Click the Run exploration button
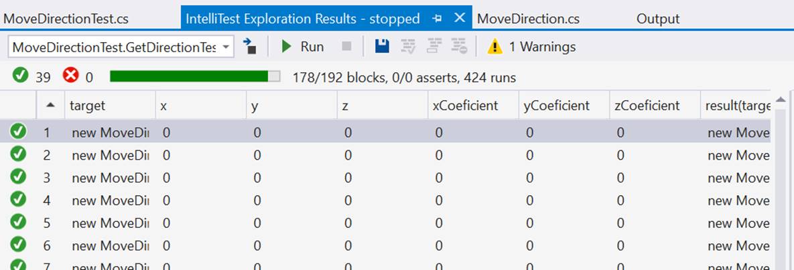Viewport: 794px width, 270px height. coord(302,47)
